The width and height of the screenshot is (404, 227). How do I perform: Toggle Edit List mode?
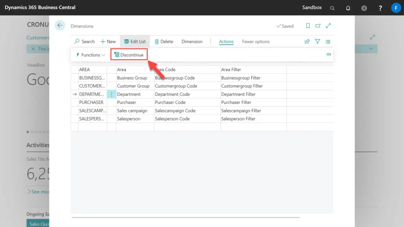tap(135, 41)
